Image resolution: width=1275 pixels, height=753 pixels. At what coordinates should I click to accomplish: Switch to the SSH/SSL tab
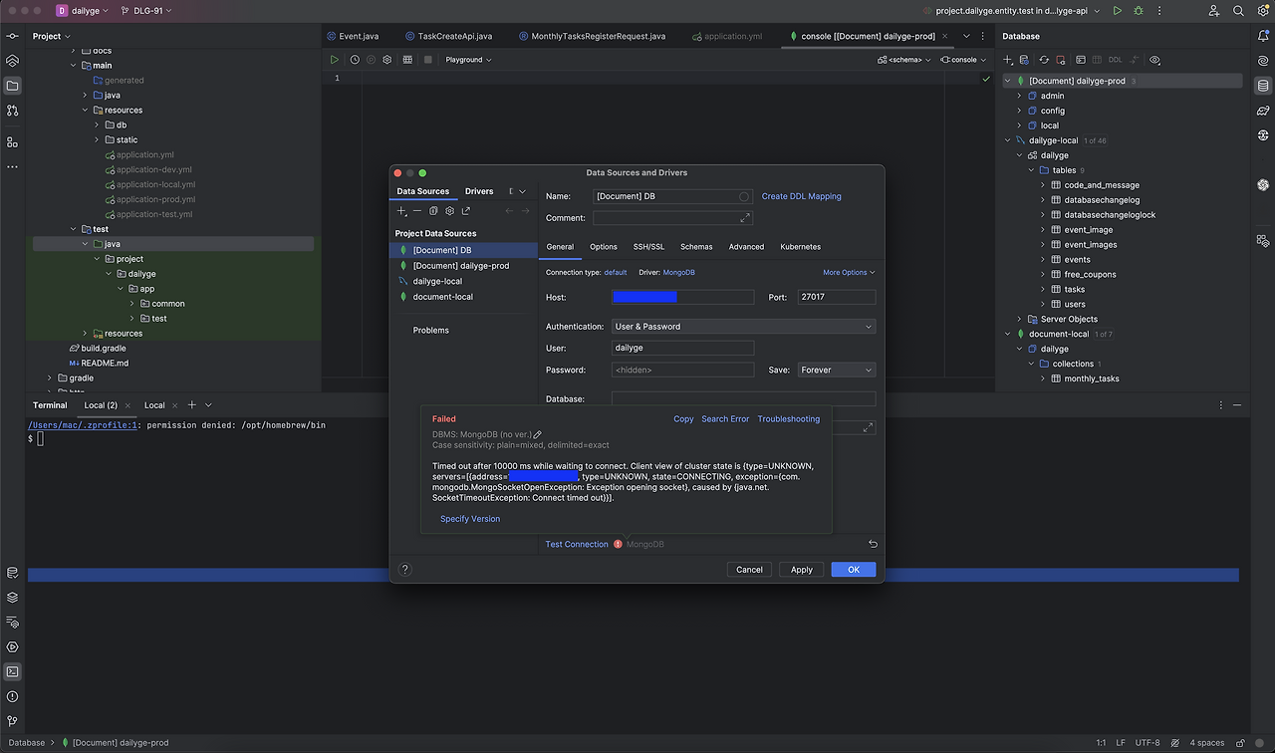pyautogui.click(x=648, y=247)
